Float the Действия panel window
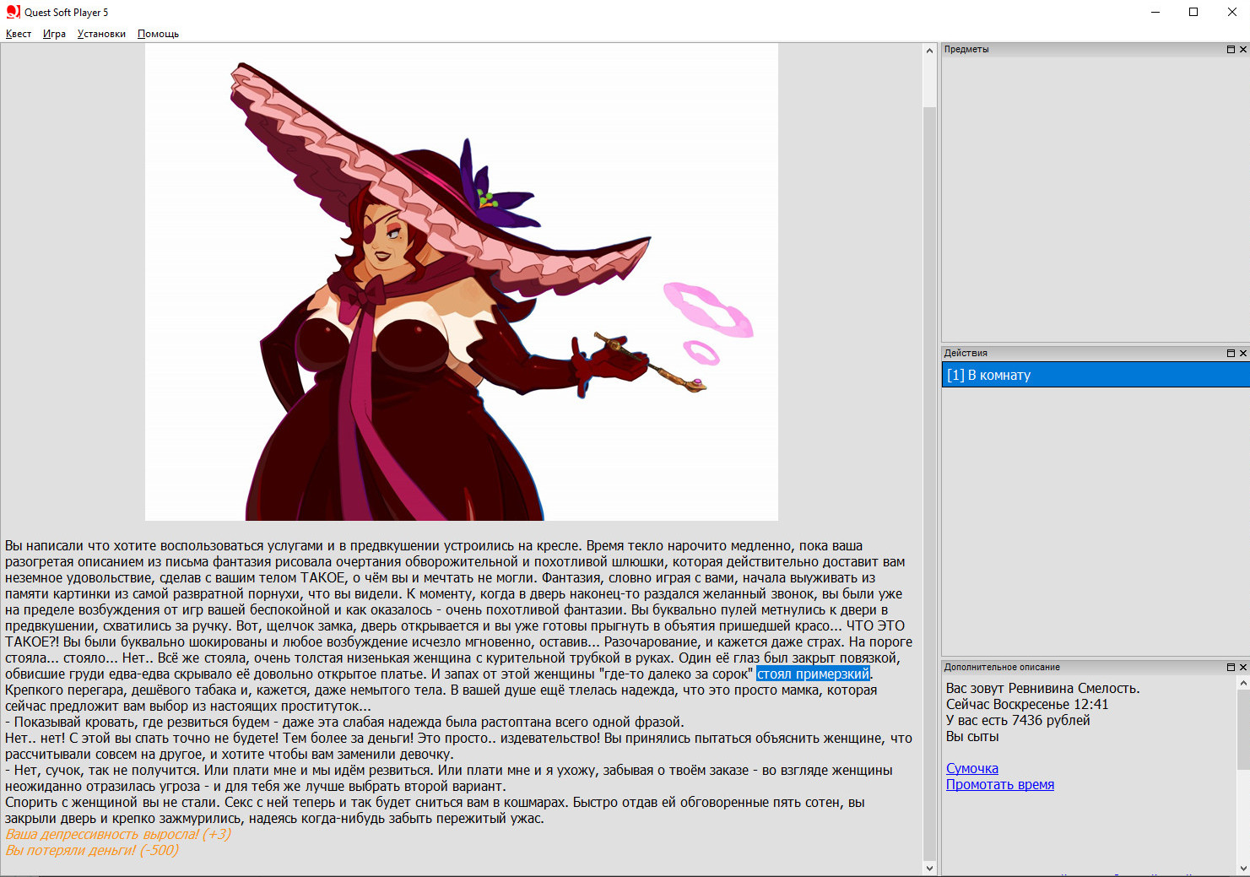1250x877 pixels. [1231, 353]
